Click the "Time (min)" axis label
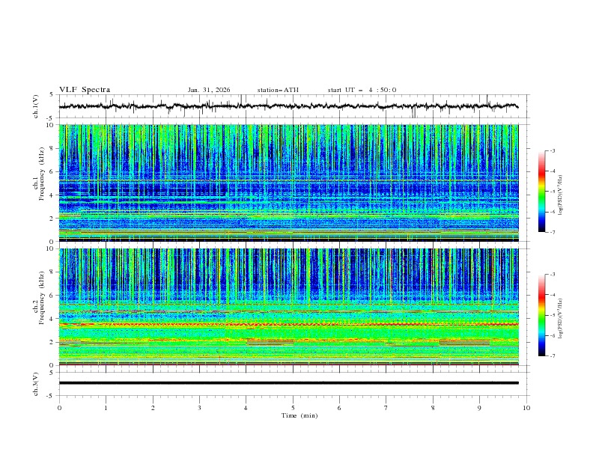The height and width of the screenshot is (458, 593). 299,415
